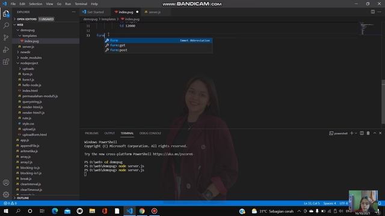
Task: Open the Explorer view in activity bar
Action: point(6,14)
